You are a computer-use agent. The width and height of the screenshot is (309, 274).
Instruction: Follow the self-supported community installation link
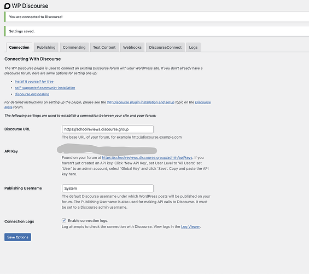click(45, 88)
